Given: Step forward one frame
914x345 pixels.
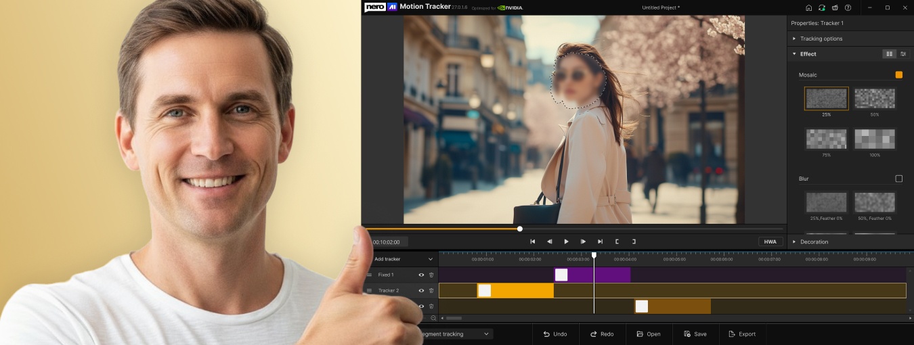Looking at the screenshot, I should (583, 241).
